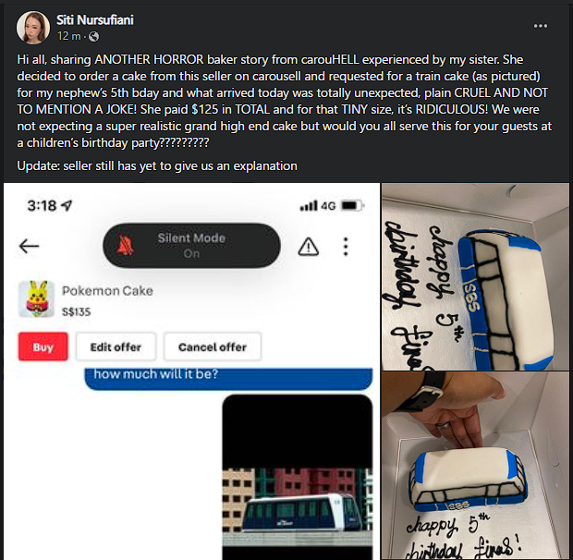Tap the warning triangle report icon
This screenshot has height=560, width=573.
(x=309, y=247)
